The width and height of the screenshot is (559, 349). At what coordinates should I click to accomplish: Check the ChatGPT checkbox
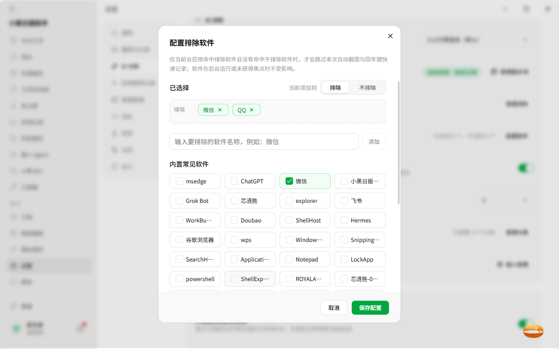point(234,181)
